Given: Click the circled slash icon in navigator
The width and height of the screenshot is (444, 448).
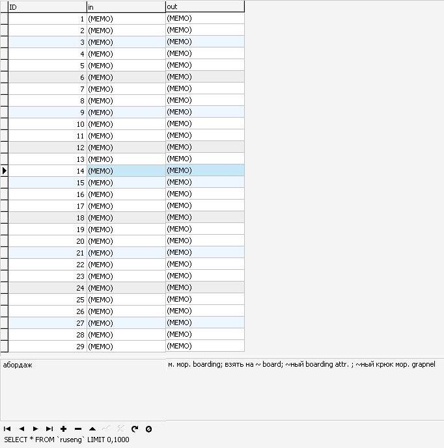Looking at the screenshot, I should 149,428.
